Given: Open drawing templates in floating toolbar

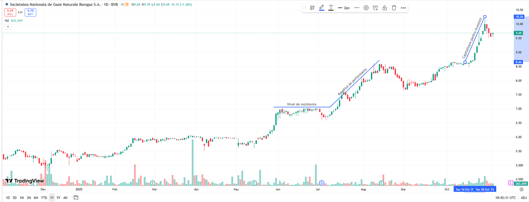Looking at the screenshot, I should coord(312,8).
